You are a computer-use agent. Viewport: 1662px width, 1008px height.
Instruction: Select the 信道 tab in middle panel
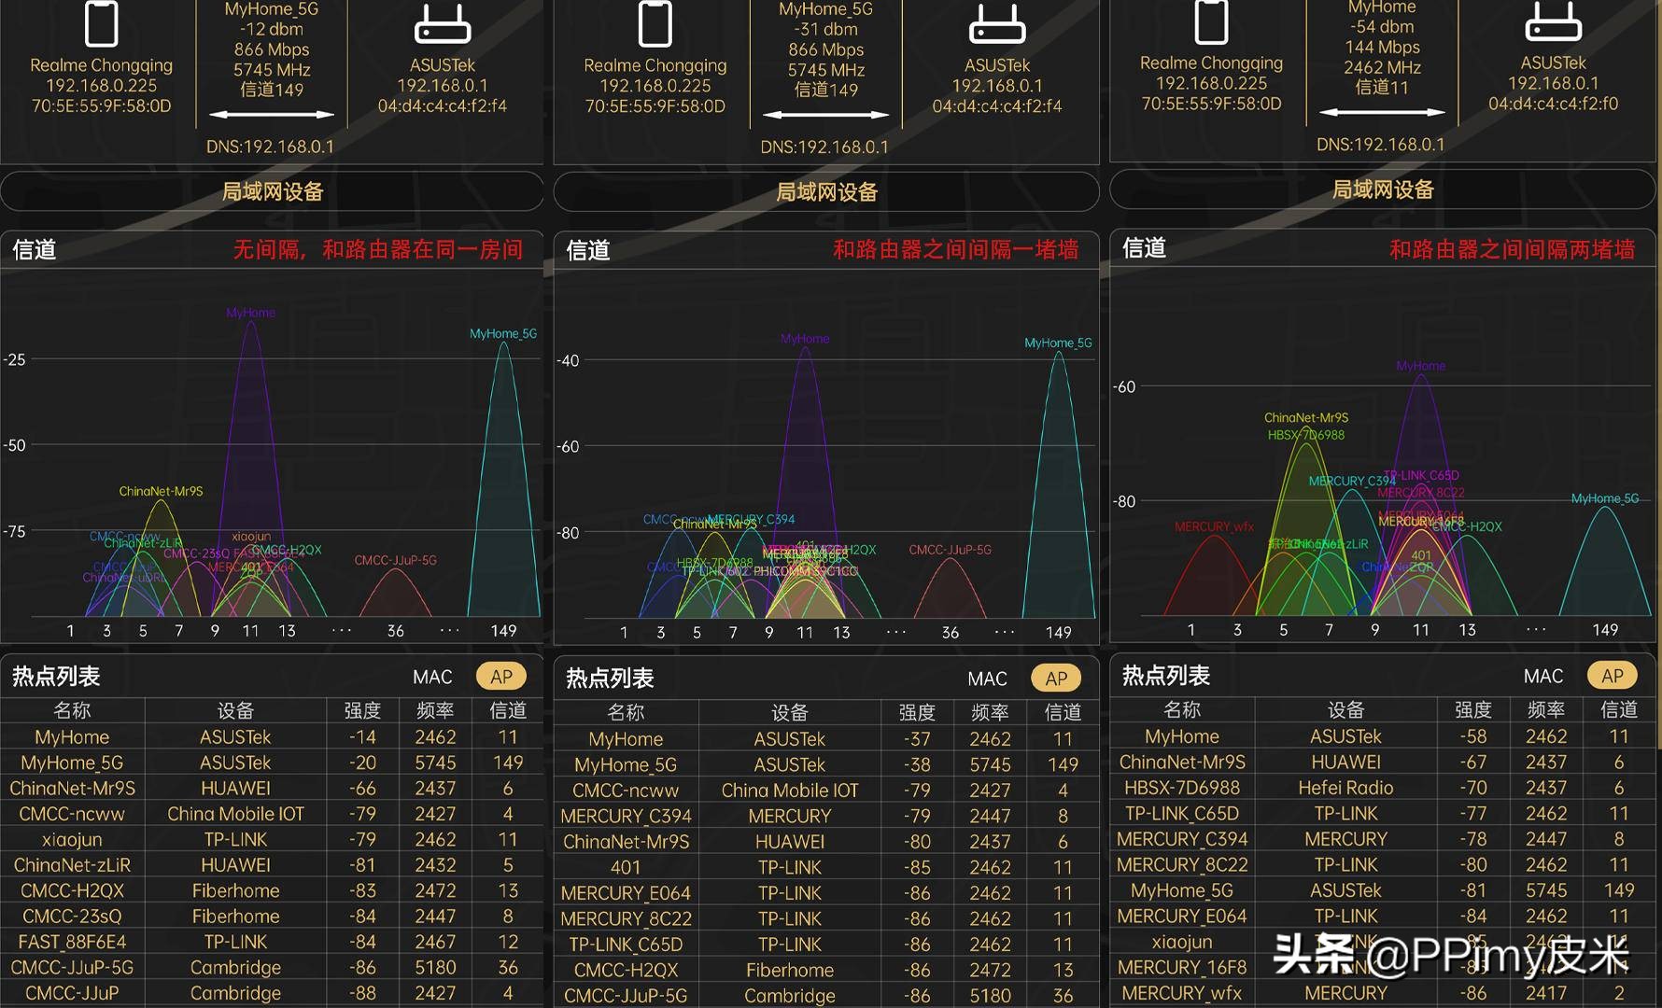point(587,250)
